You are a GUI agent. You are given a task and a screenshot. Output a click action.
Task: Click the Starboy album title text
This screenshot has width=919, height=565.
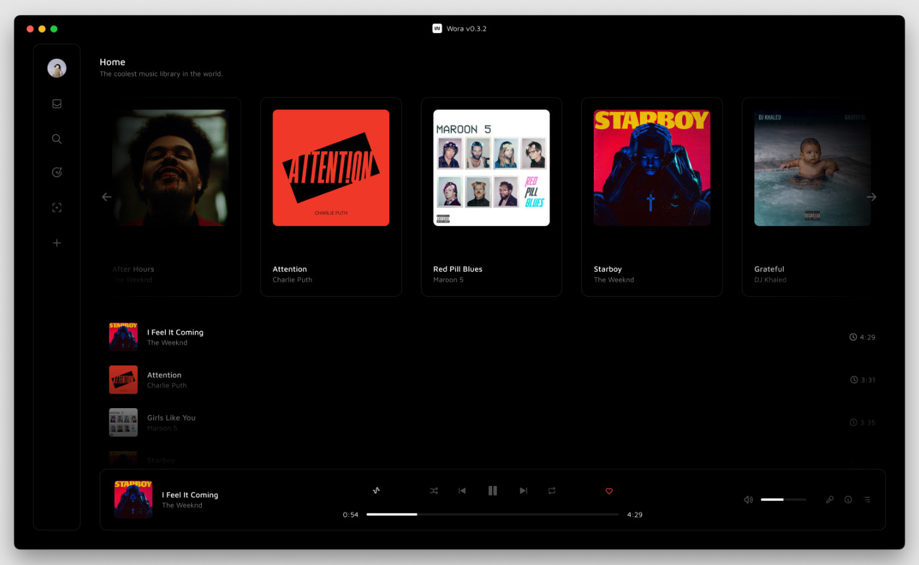click(608, 269)
